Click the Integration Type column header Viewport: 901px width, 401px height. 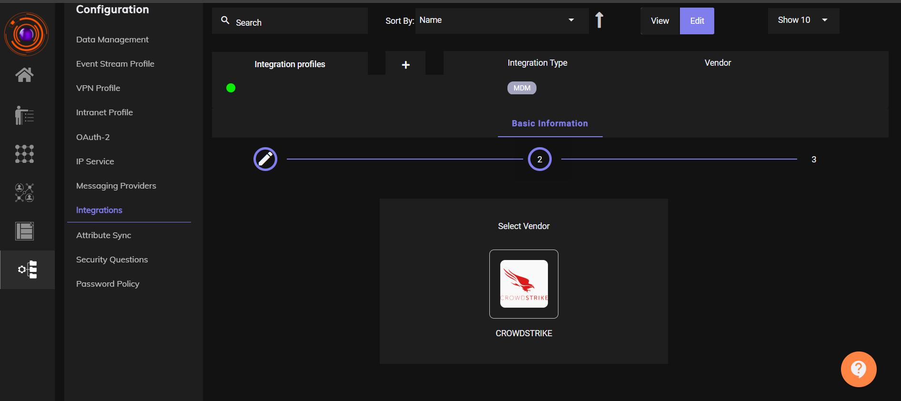click(537, 63)
